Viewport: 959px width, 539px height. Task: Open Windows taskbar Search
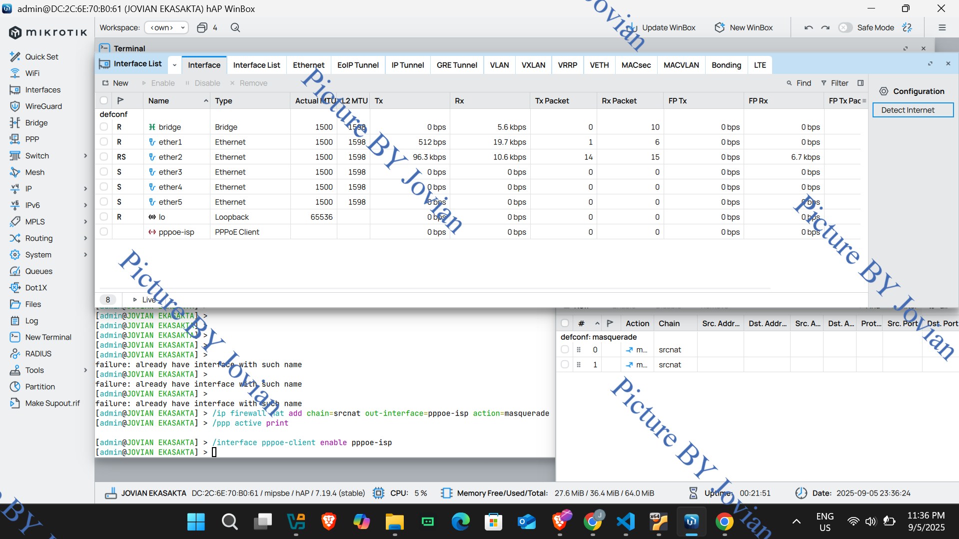229,522
